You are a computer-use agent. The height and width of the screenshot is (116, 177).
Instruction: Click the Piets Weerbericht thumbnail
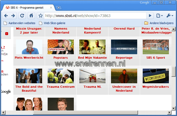(x=29, y=47)
